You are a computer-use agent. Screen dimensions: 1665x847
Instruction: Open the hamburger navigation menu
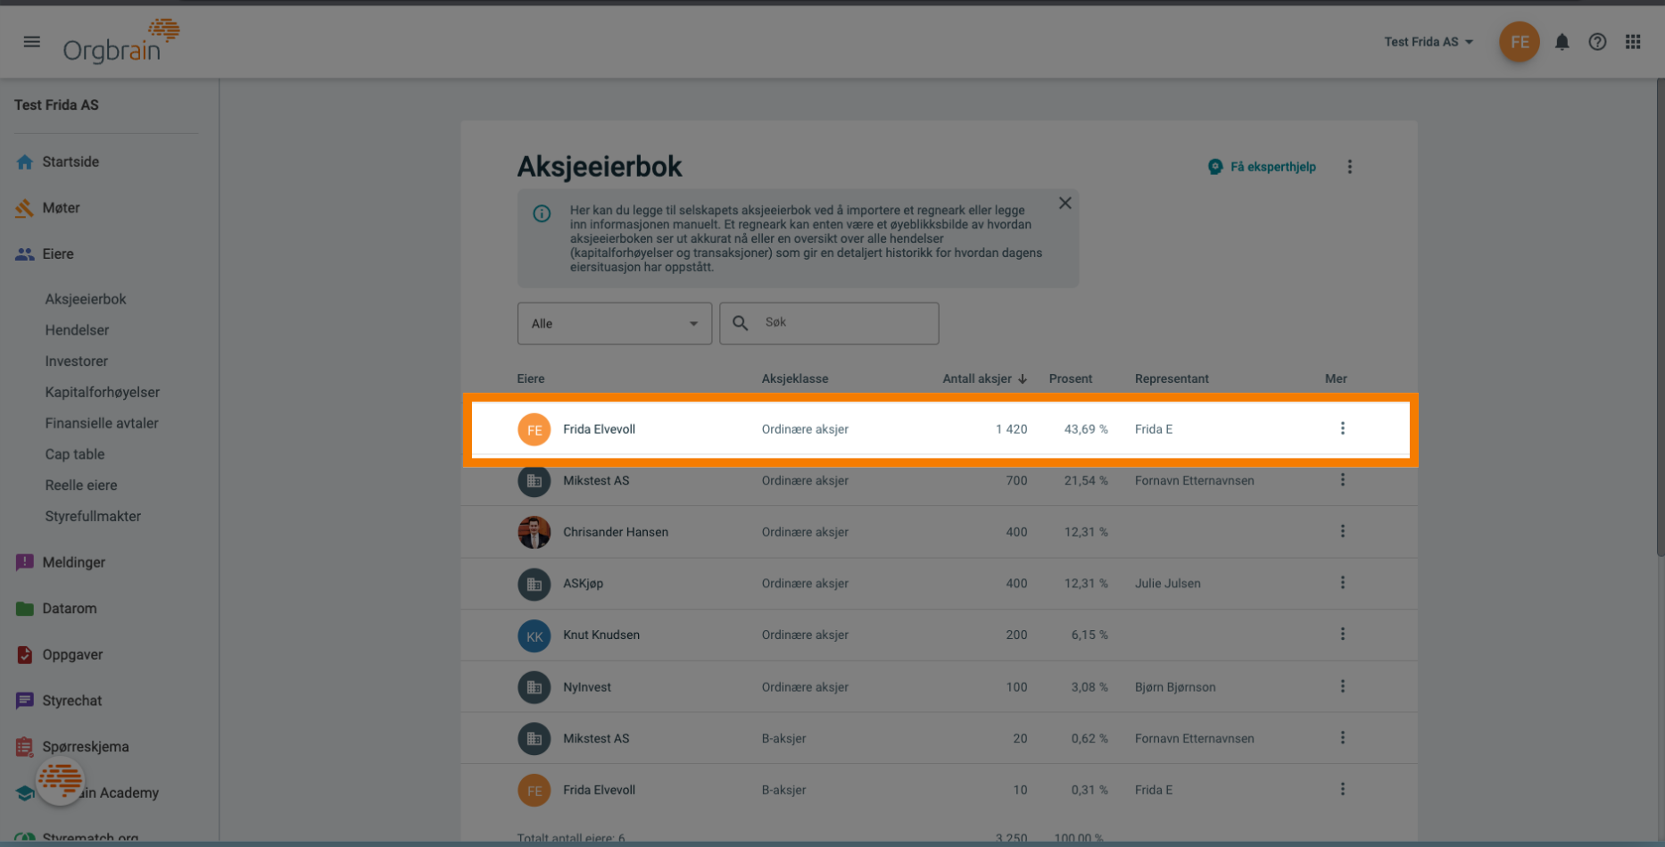click(32, 41)
